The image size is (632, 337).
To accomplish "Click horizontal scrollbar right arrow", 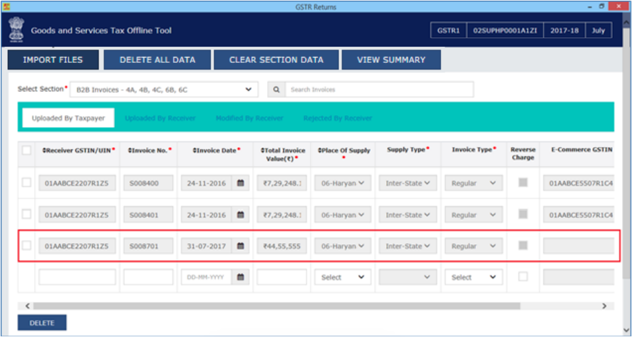I will click(x=604, y=306).
